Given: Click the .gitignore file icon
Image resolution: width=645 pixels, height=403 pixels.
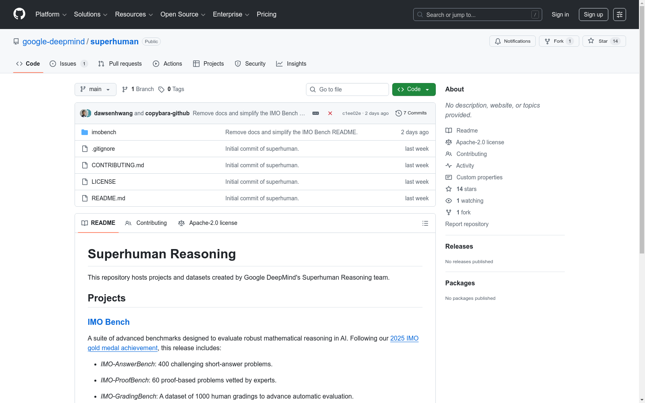Looking at the screenshot, I should (x=85, y=149).
